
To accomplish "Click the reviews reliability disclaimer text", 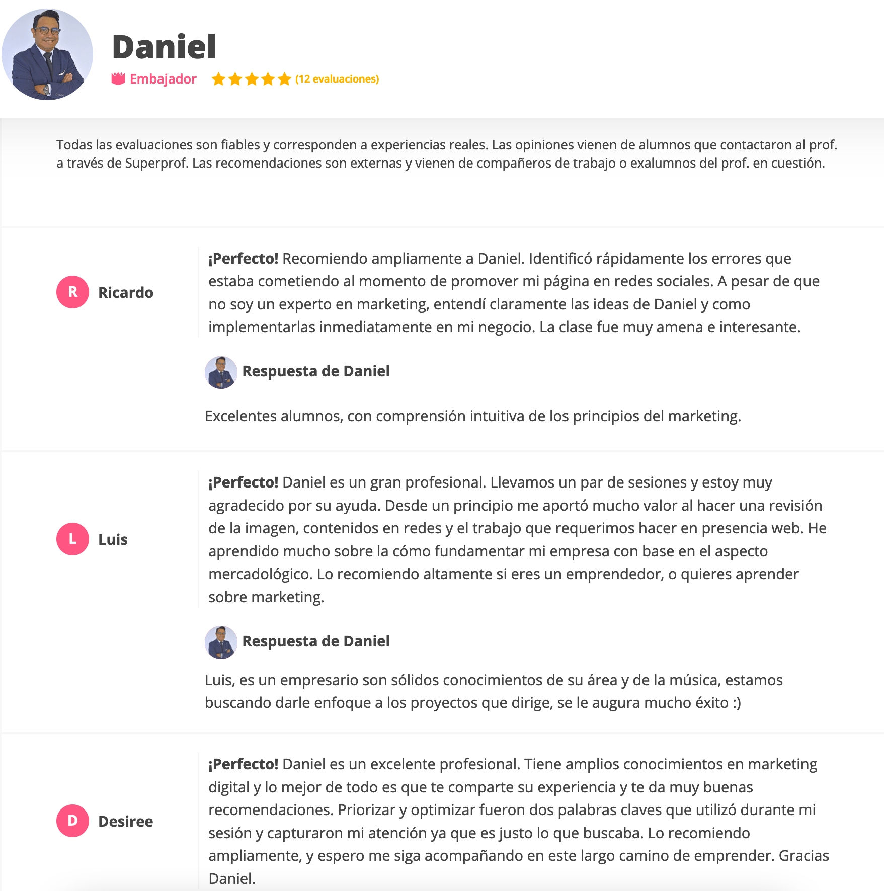I will (x=446, y=154).
